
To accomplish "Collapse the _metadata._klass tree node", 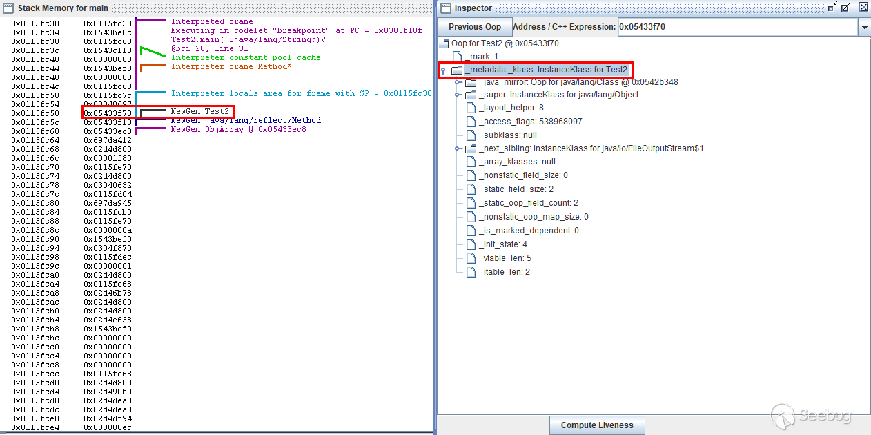I will [x=443, y=70].
